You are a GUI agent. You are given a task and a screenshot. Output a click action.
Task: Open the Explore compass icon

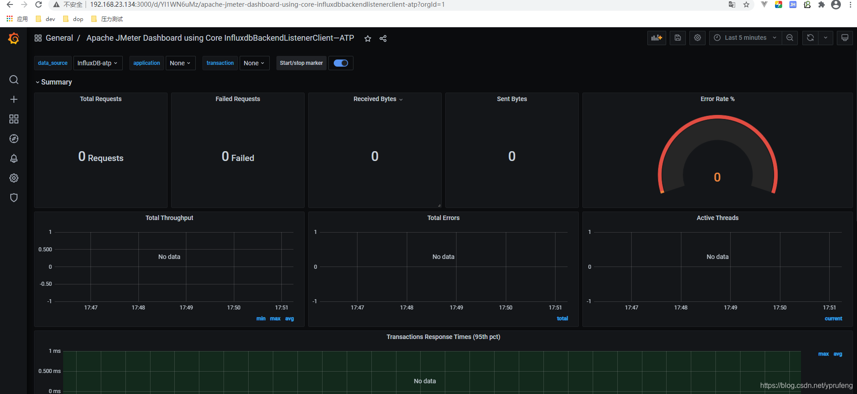(x=14, y=139)
